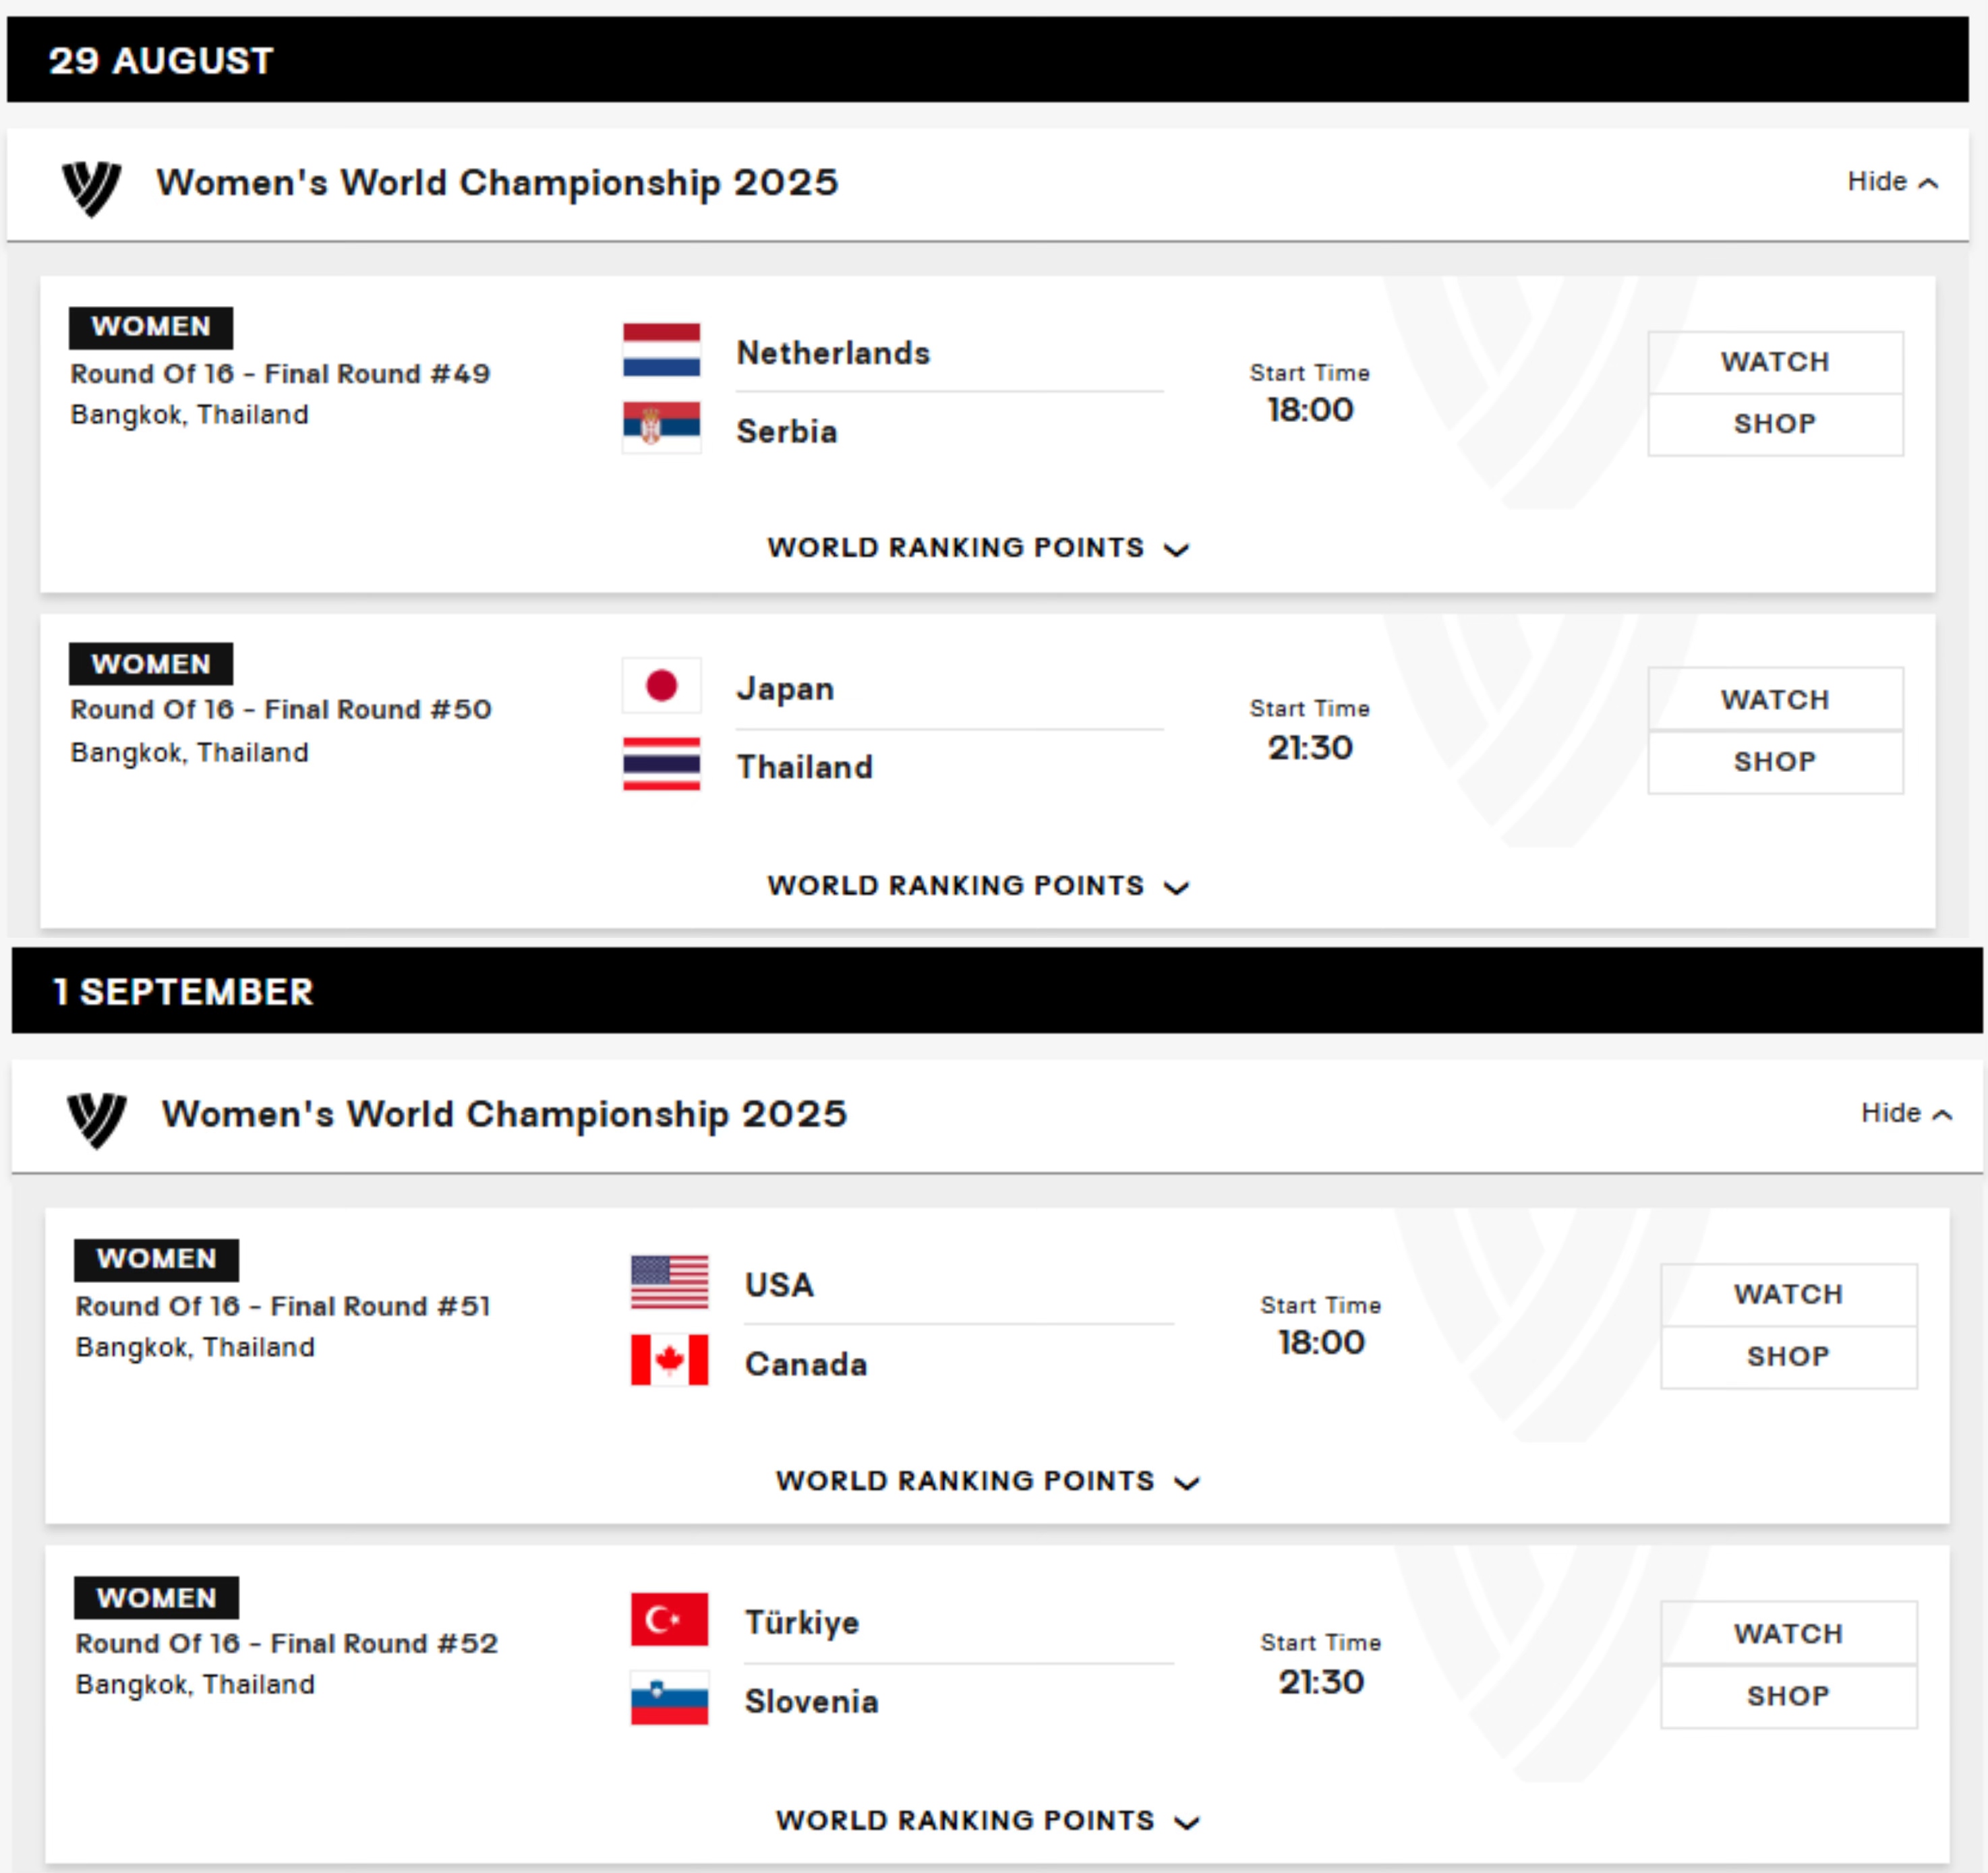Click the Netherlands flag icon
The image size is (1988, 1873).
point(661,350)
